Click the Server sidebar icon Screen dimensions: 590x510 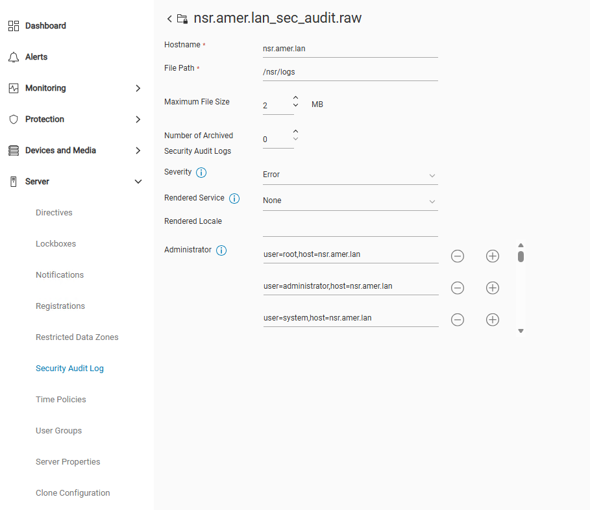point(14,182)
